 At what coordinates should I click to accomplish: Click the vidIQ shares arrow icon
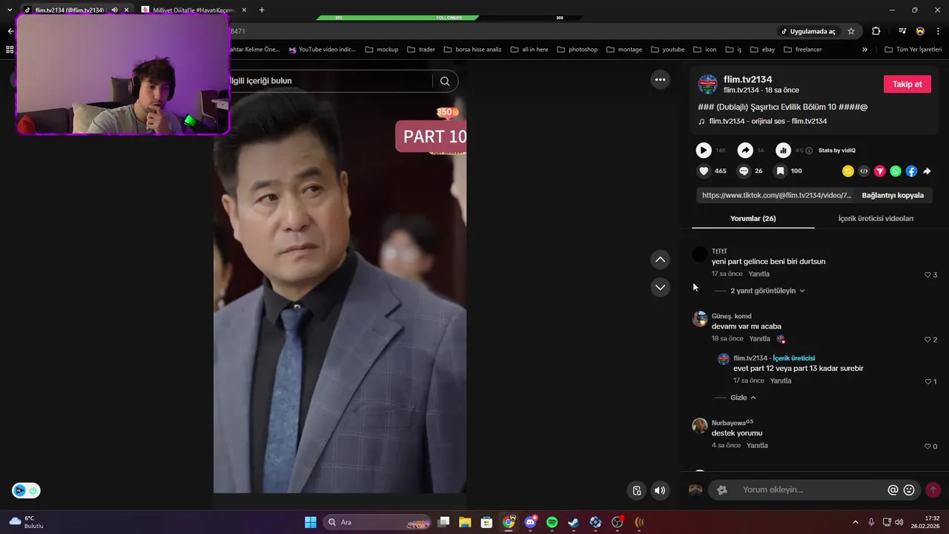745,151
